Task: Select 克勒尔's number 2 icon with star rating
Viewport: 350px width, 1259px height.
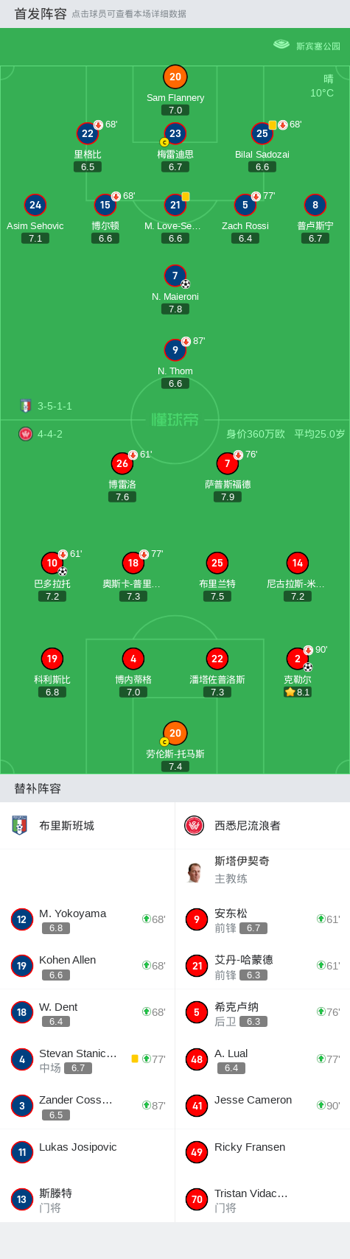Action: (298, 659)
